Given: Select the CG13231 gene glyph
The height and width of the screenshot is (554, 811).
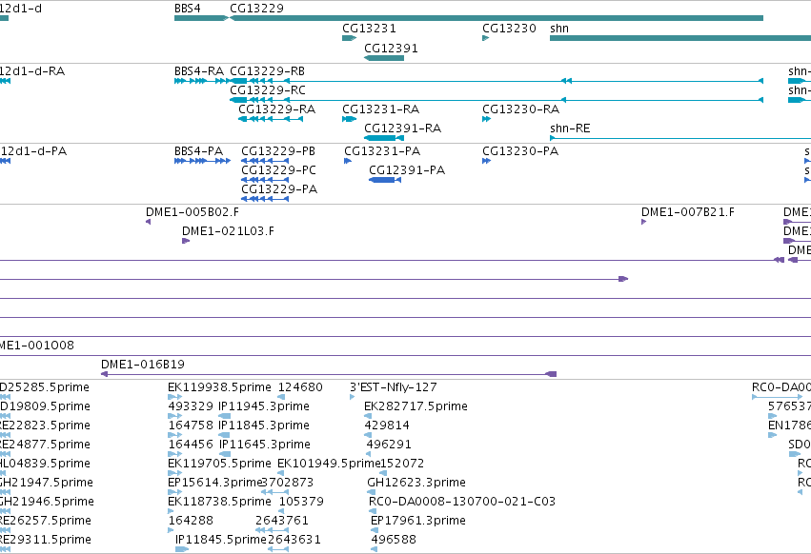Looking at the screenshot, I should [x=349, y=38].
